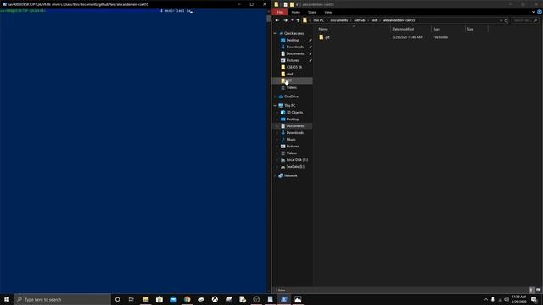Open the taskbar clock and date

point(518,299)
